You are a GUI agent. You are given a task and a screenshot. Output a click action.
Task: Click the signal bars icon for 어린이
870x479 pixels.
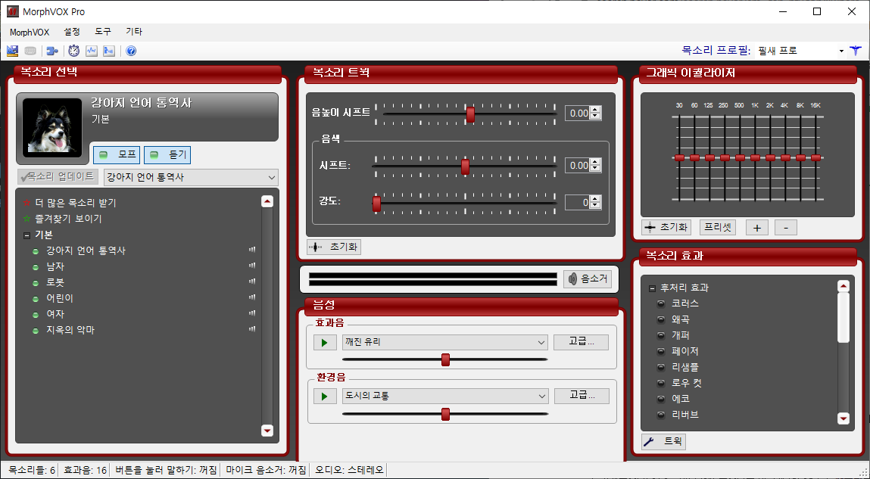point(252,297)
